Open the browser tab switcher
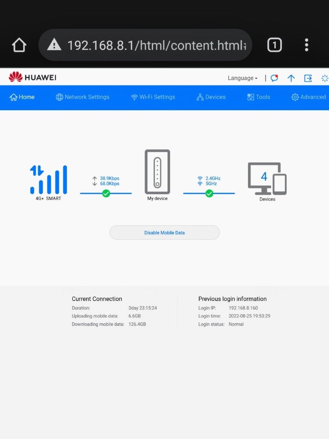The width and height of the screenshot is (329, 439). point(275,45)
